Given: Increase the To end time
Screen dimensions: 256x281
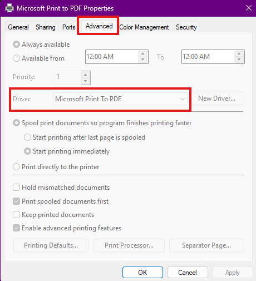Looking at the screenshot, I should [239, 54].
